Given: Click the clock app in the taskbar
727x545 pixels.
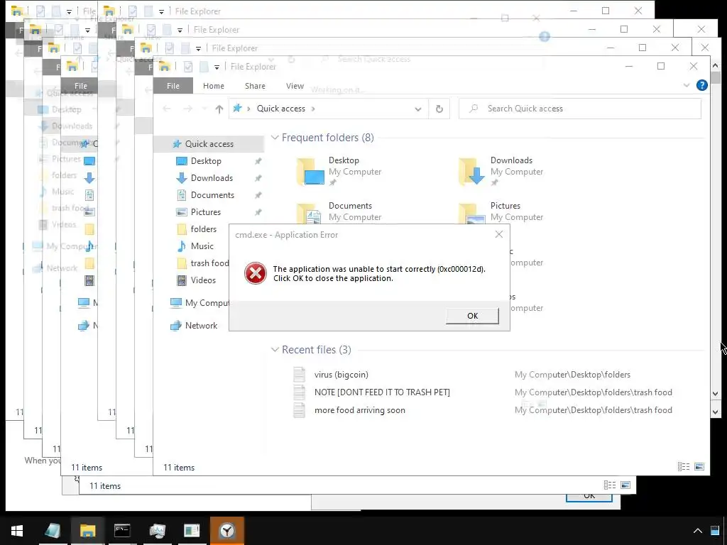Looking at the screenshot, I should tap(226, 531).
